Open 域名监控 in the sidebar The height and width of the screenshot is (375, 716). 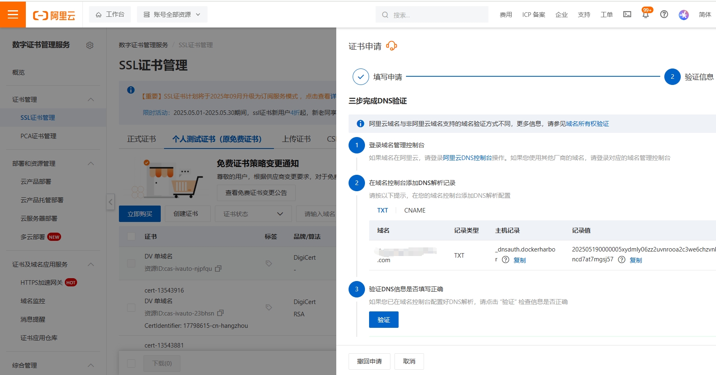tap(33, 301)
